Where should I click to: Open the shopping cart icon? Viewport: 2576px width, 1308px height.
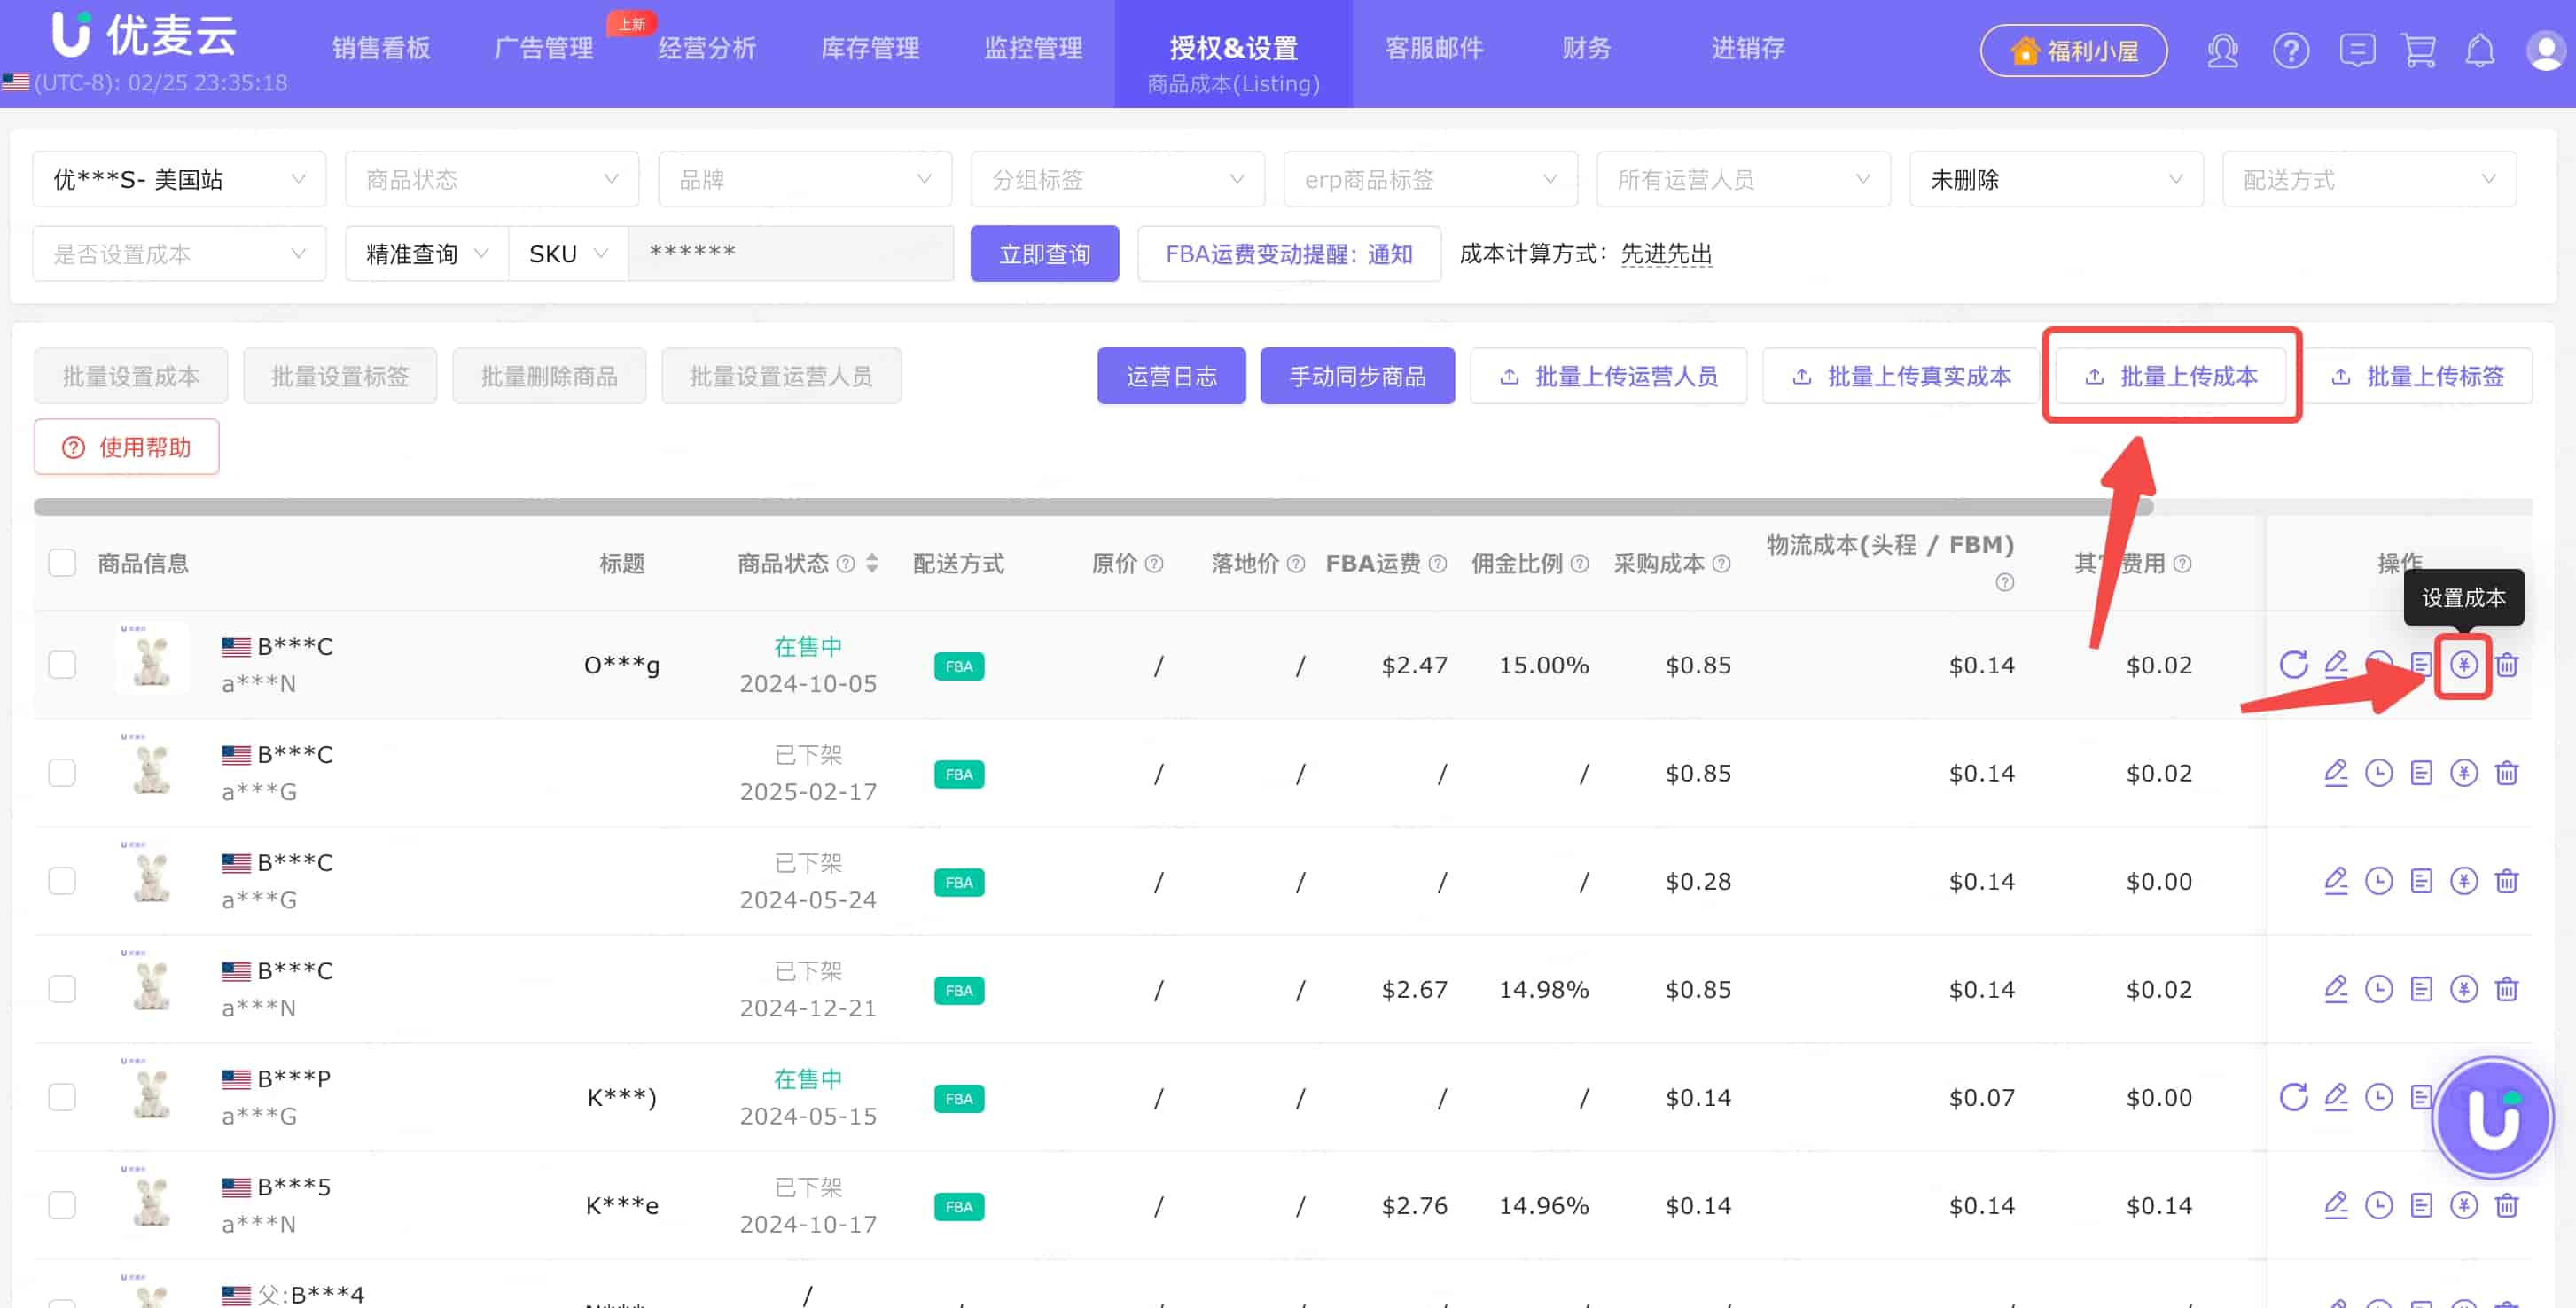click(x=2419, y=50)
